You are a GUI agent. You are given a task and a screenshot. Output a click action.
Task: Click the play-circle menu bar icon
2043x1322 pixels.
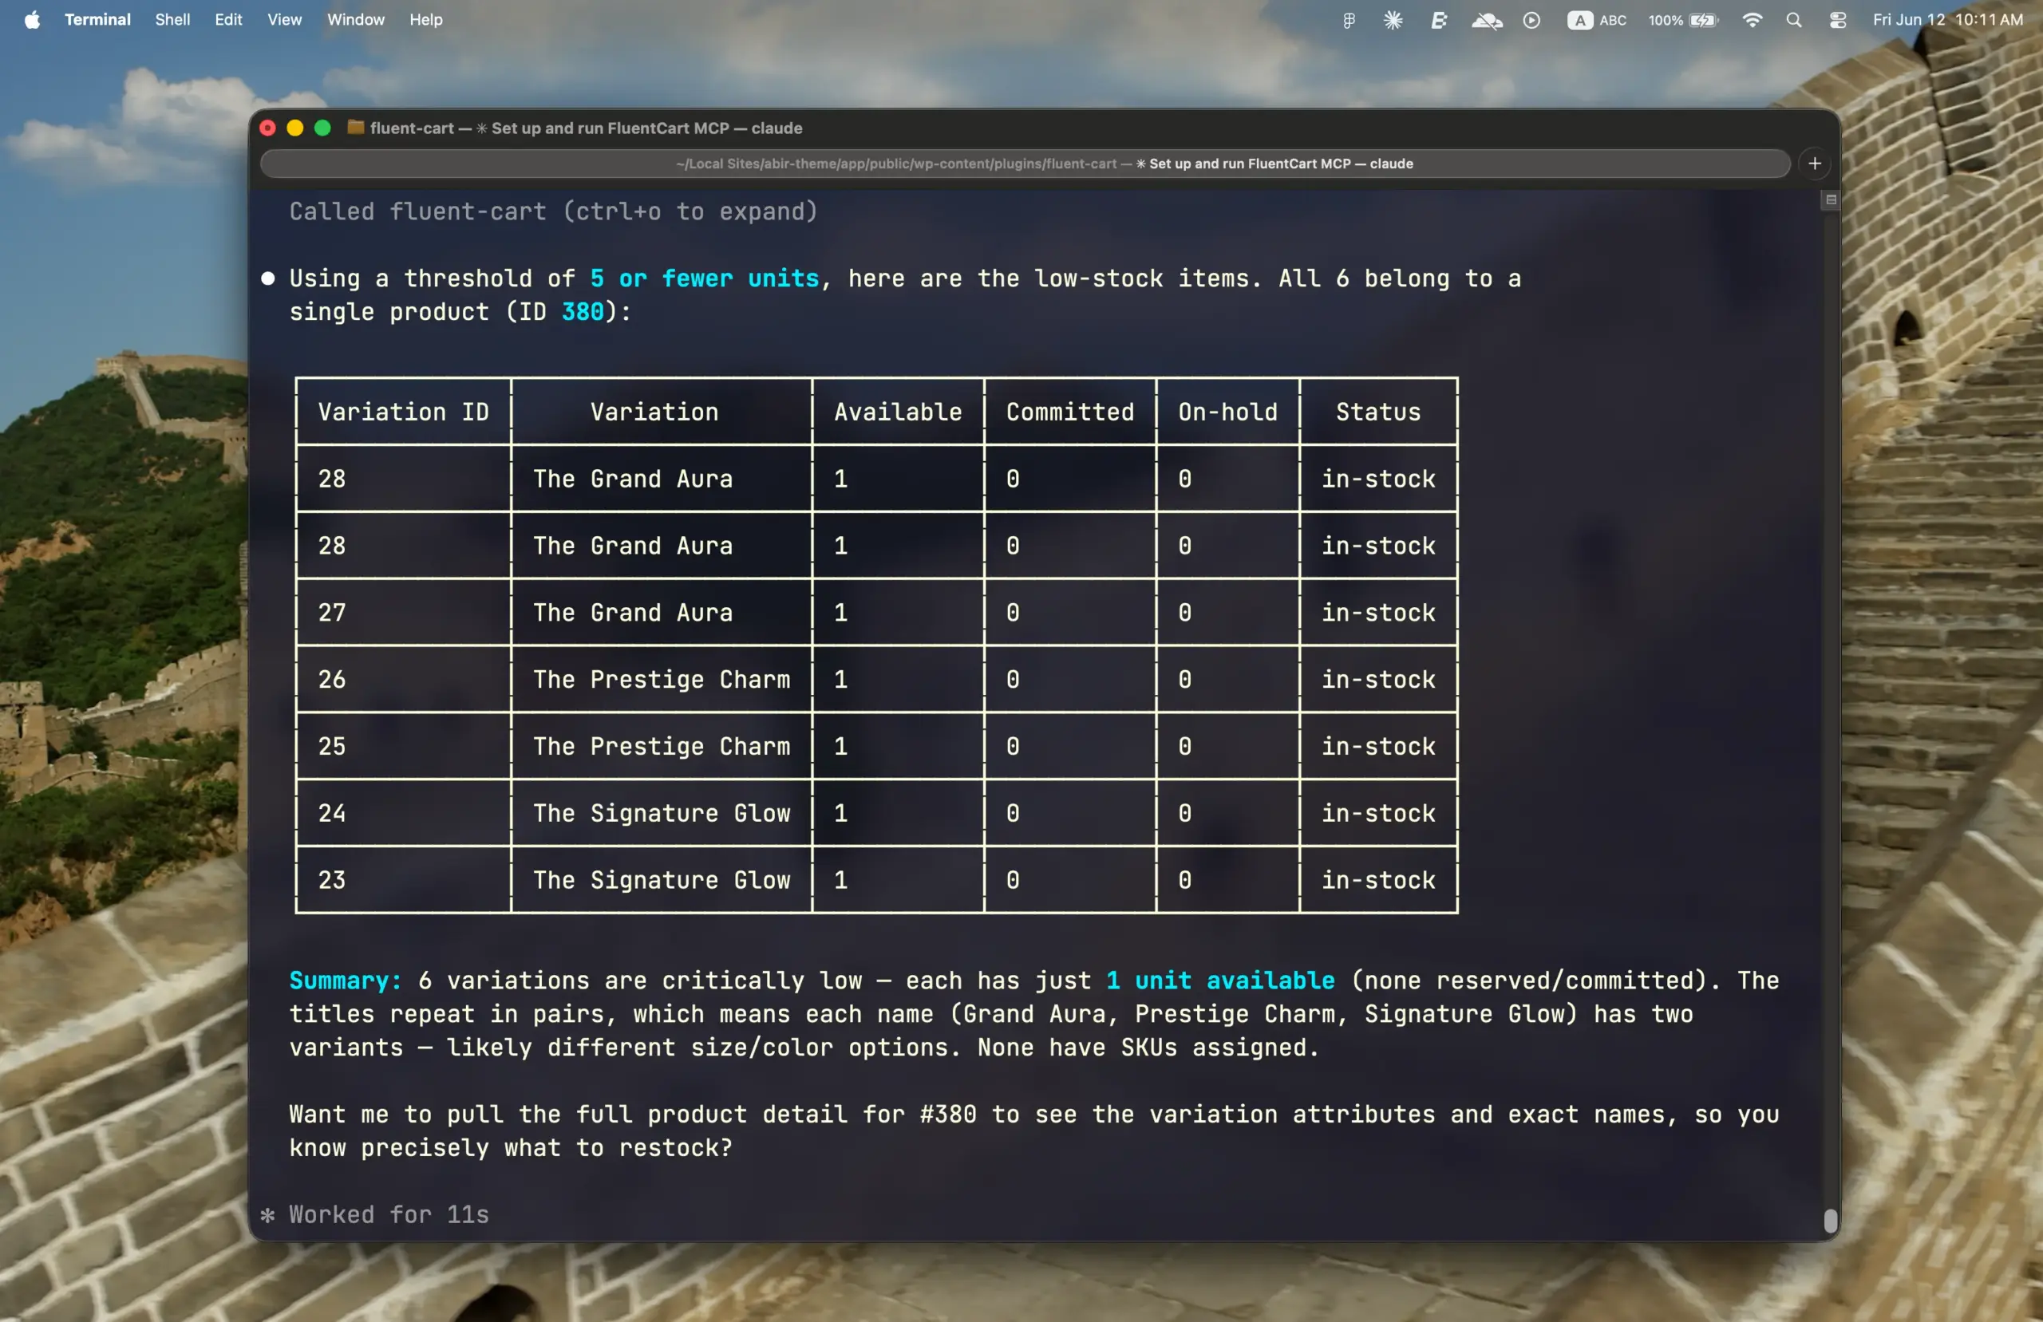1531,20
